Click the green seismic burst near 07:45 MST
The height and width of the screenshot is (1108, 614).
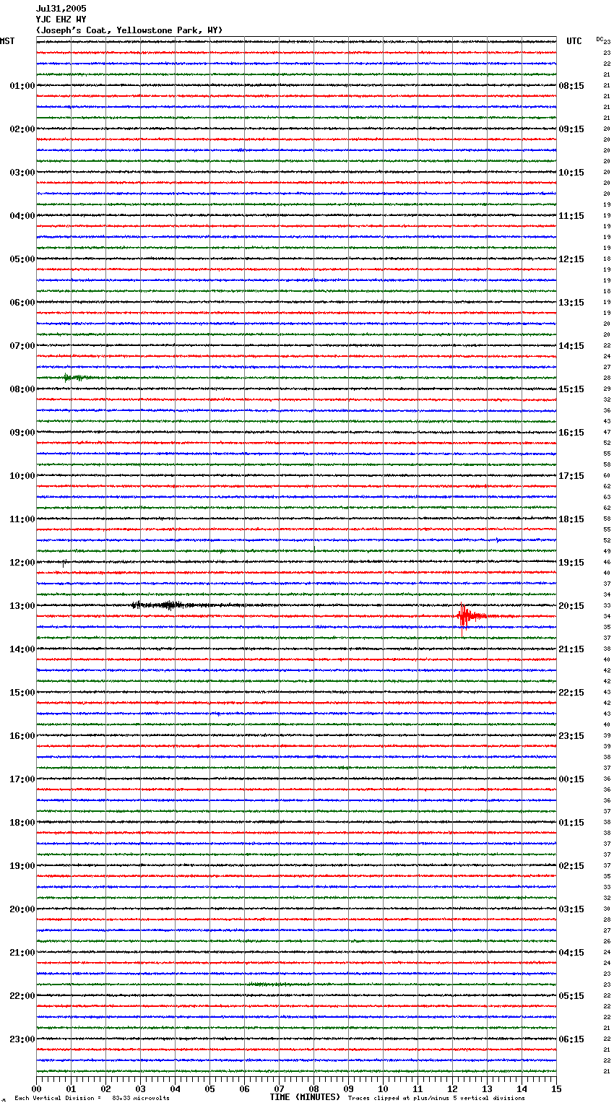click(76, 377)
